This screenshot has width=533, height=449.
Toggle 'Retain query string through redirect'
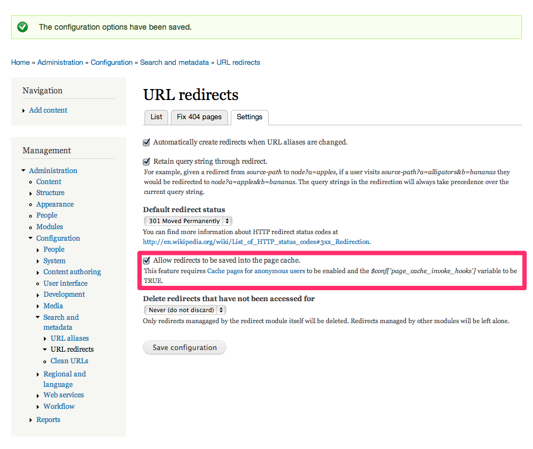tap(146, 161)
